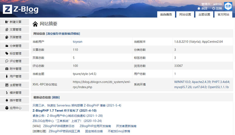Click the toyean current user link
The width and height of the screenshot is (235, 135).
coord(78,41)
